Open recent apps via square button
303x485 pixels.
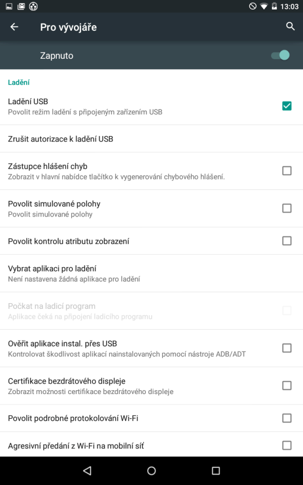[216, 470]
